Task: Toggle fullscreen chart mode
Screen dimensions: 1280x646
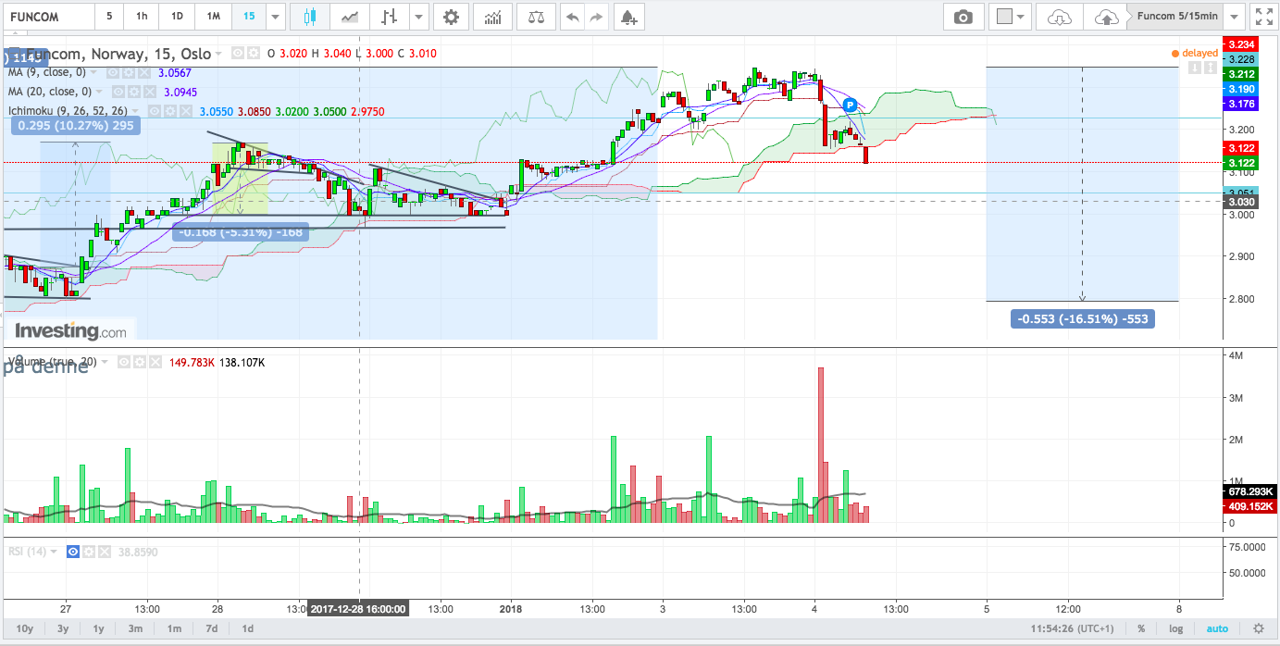Action: point(1262,17)
